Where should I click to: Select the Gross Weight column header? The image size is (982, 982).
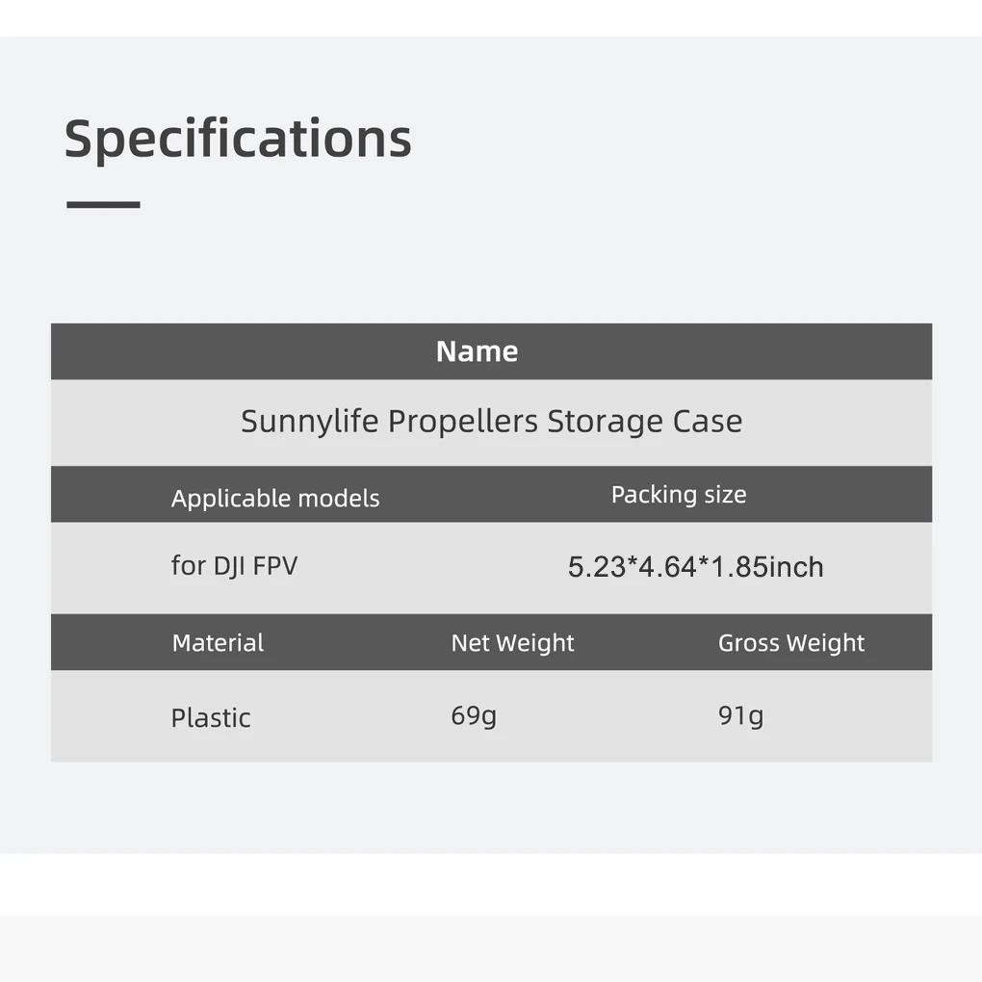[x=791, y=643]
